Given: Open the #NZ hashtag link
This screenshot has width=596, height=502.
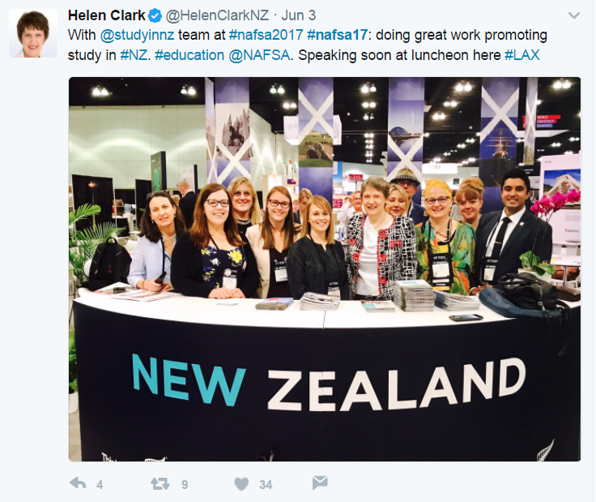Looking at the screenshot, I should point(134,55).
